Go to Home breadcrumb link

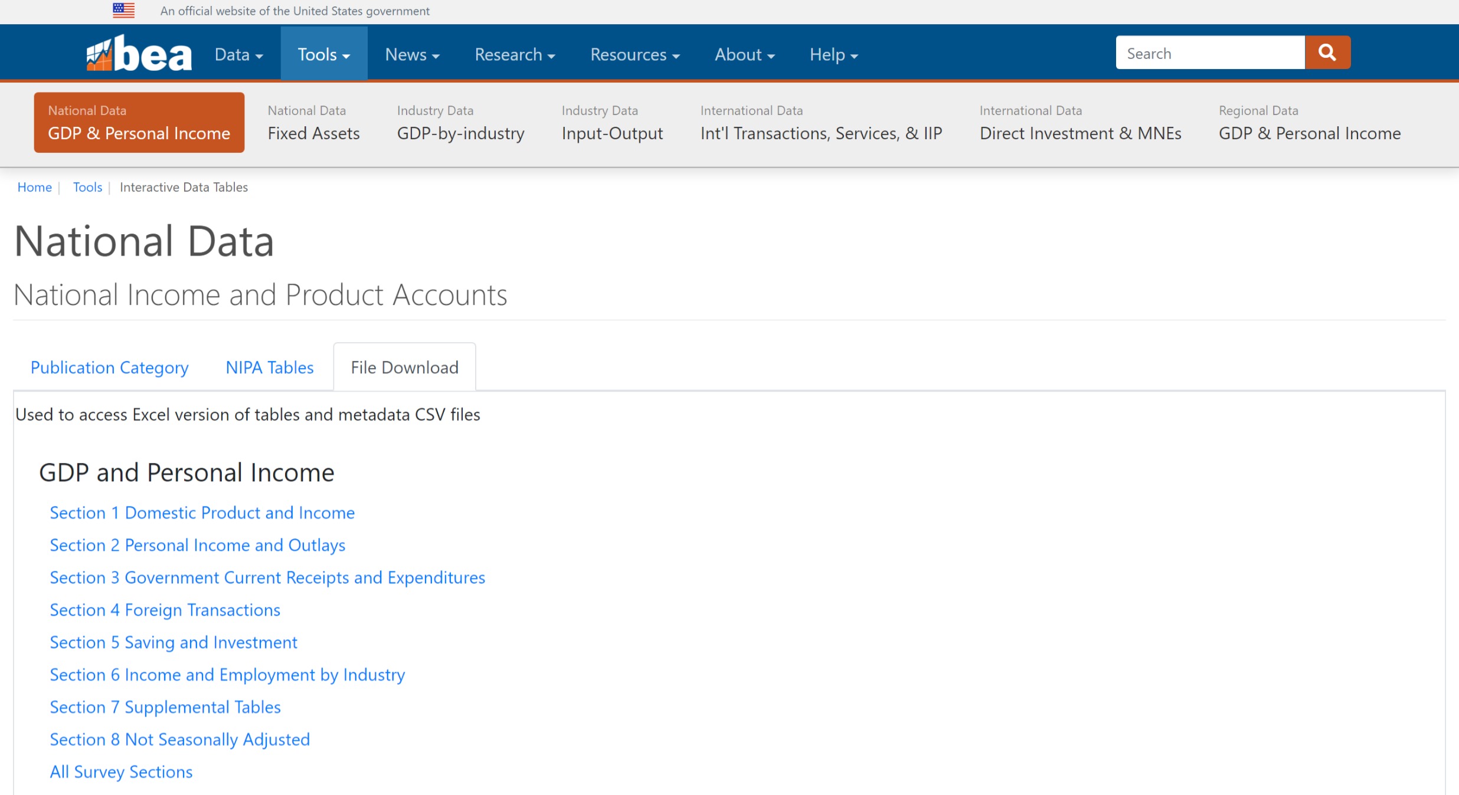34,187
